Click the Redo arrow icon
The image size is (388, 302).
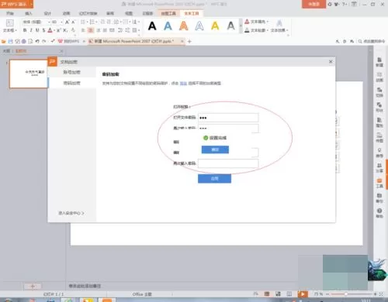44,41
